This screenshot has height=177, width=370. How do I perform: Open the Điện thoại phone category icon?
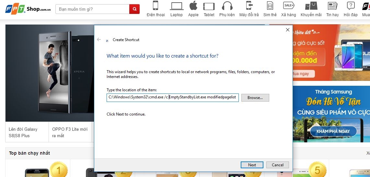pyautogui.click(x=156, y=6)
